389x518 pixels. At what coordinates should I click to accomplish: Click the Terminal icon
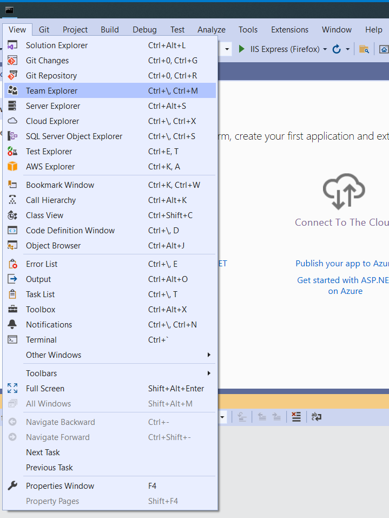pyautogui.click(x=12, y=339)
